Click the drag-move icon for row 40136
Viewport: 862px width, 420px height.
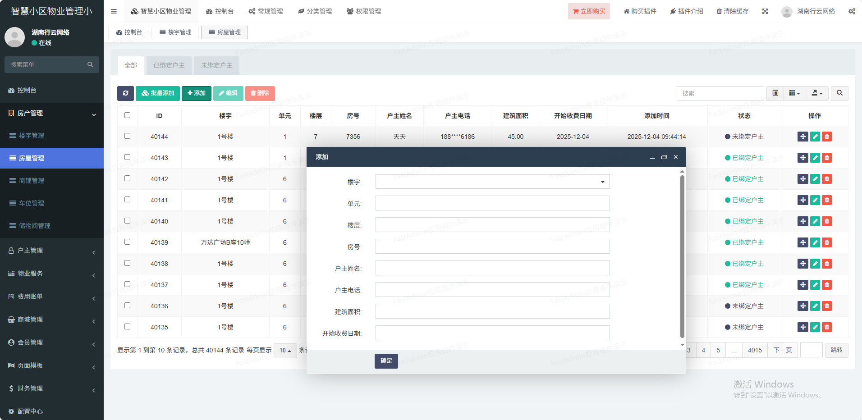tap(802, 306)
